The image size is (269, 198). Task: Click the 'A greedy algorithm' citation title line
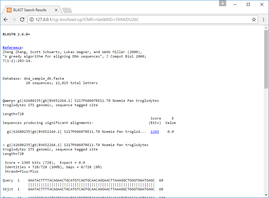[74, 56]
